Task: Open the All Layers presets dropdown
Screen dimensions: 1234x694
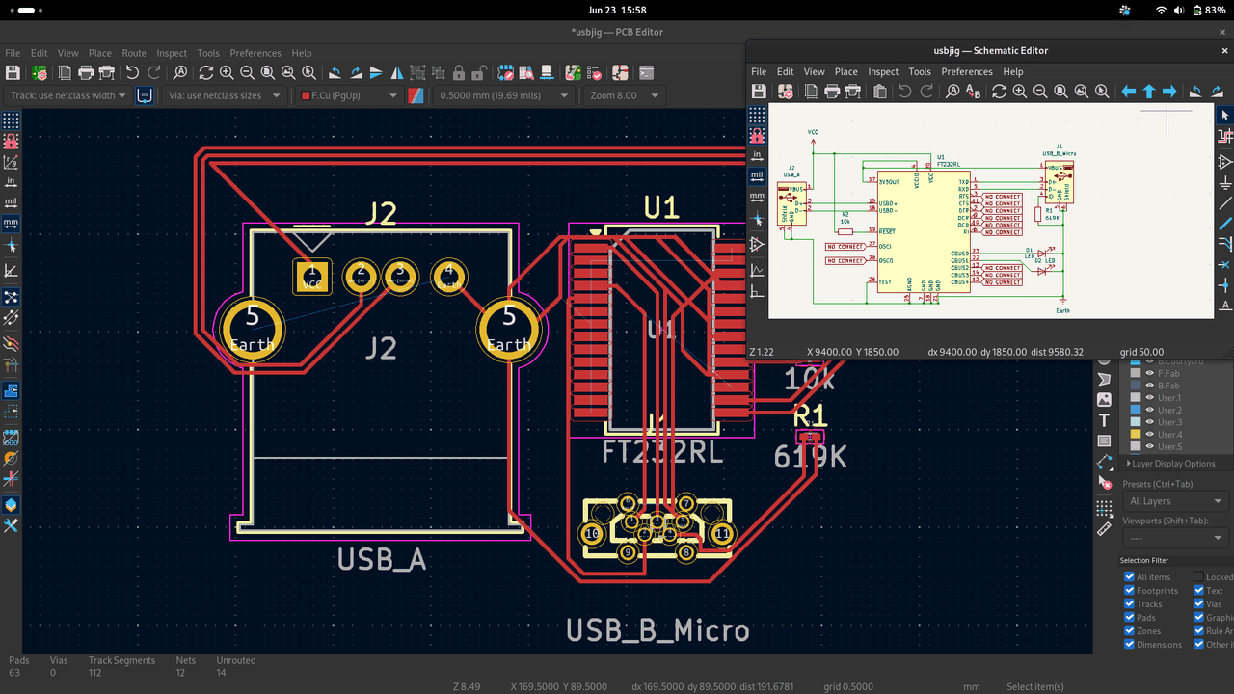Action: click(1175, 501)
